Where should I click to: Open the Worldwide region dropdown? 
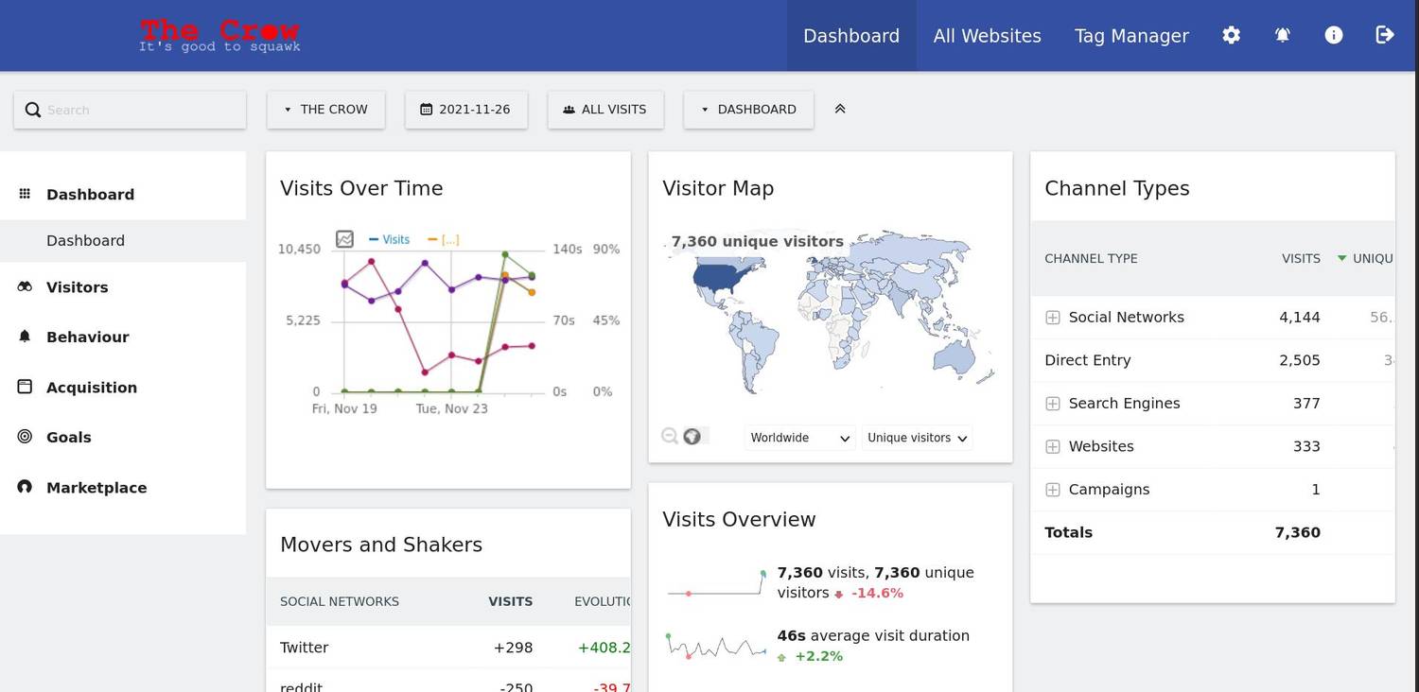pyautogui.click(x=799, y=438)
